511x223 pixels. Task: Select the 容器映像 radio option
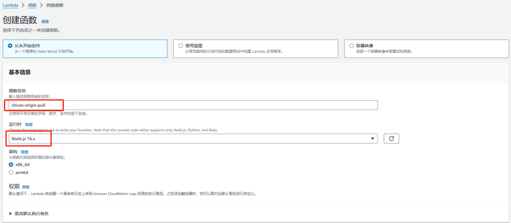click(351, 45)
